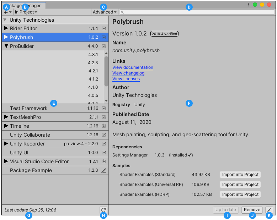Click the Test Framework installed check icon

tap(104, 108)
